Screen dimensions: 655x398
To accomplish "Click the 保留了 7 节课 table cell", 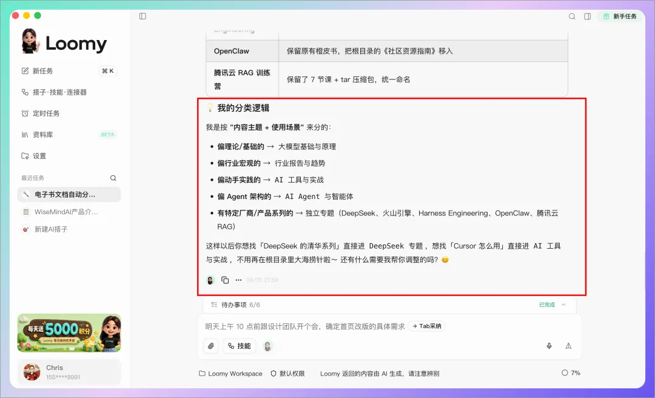I will point(423,79).
